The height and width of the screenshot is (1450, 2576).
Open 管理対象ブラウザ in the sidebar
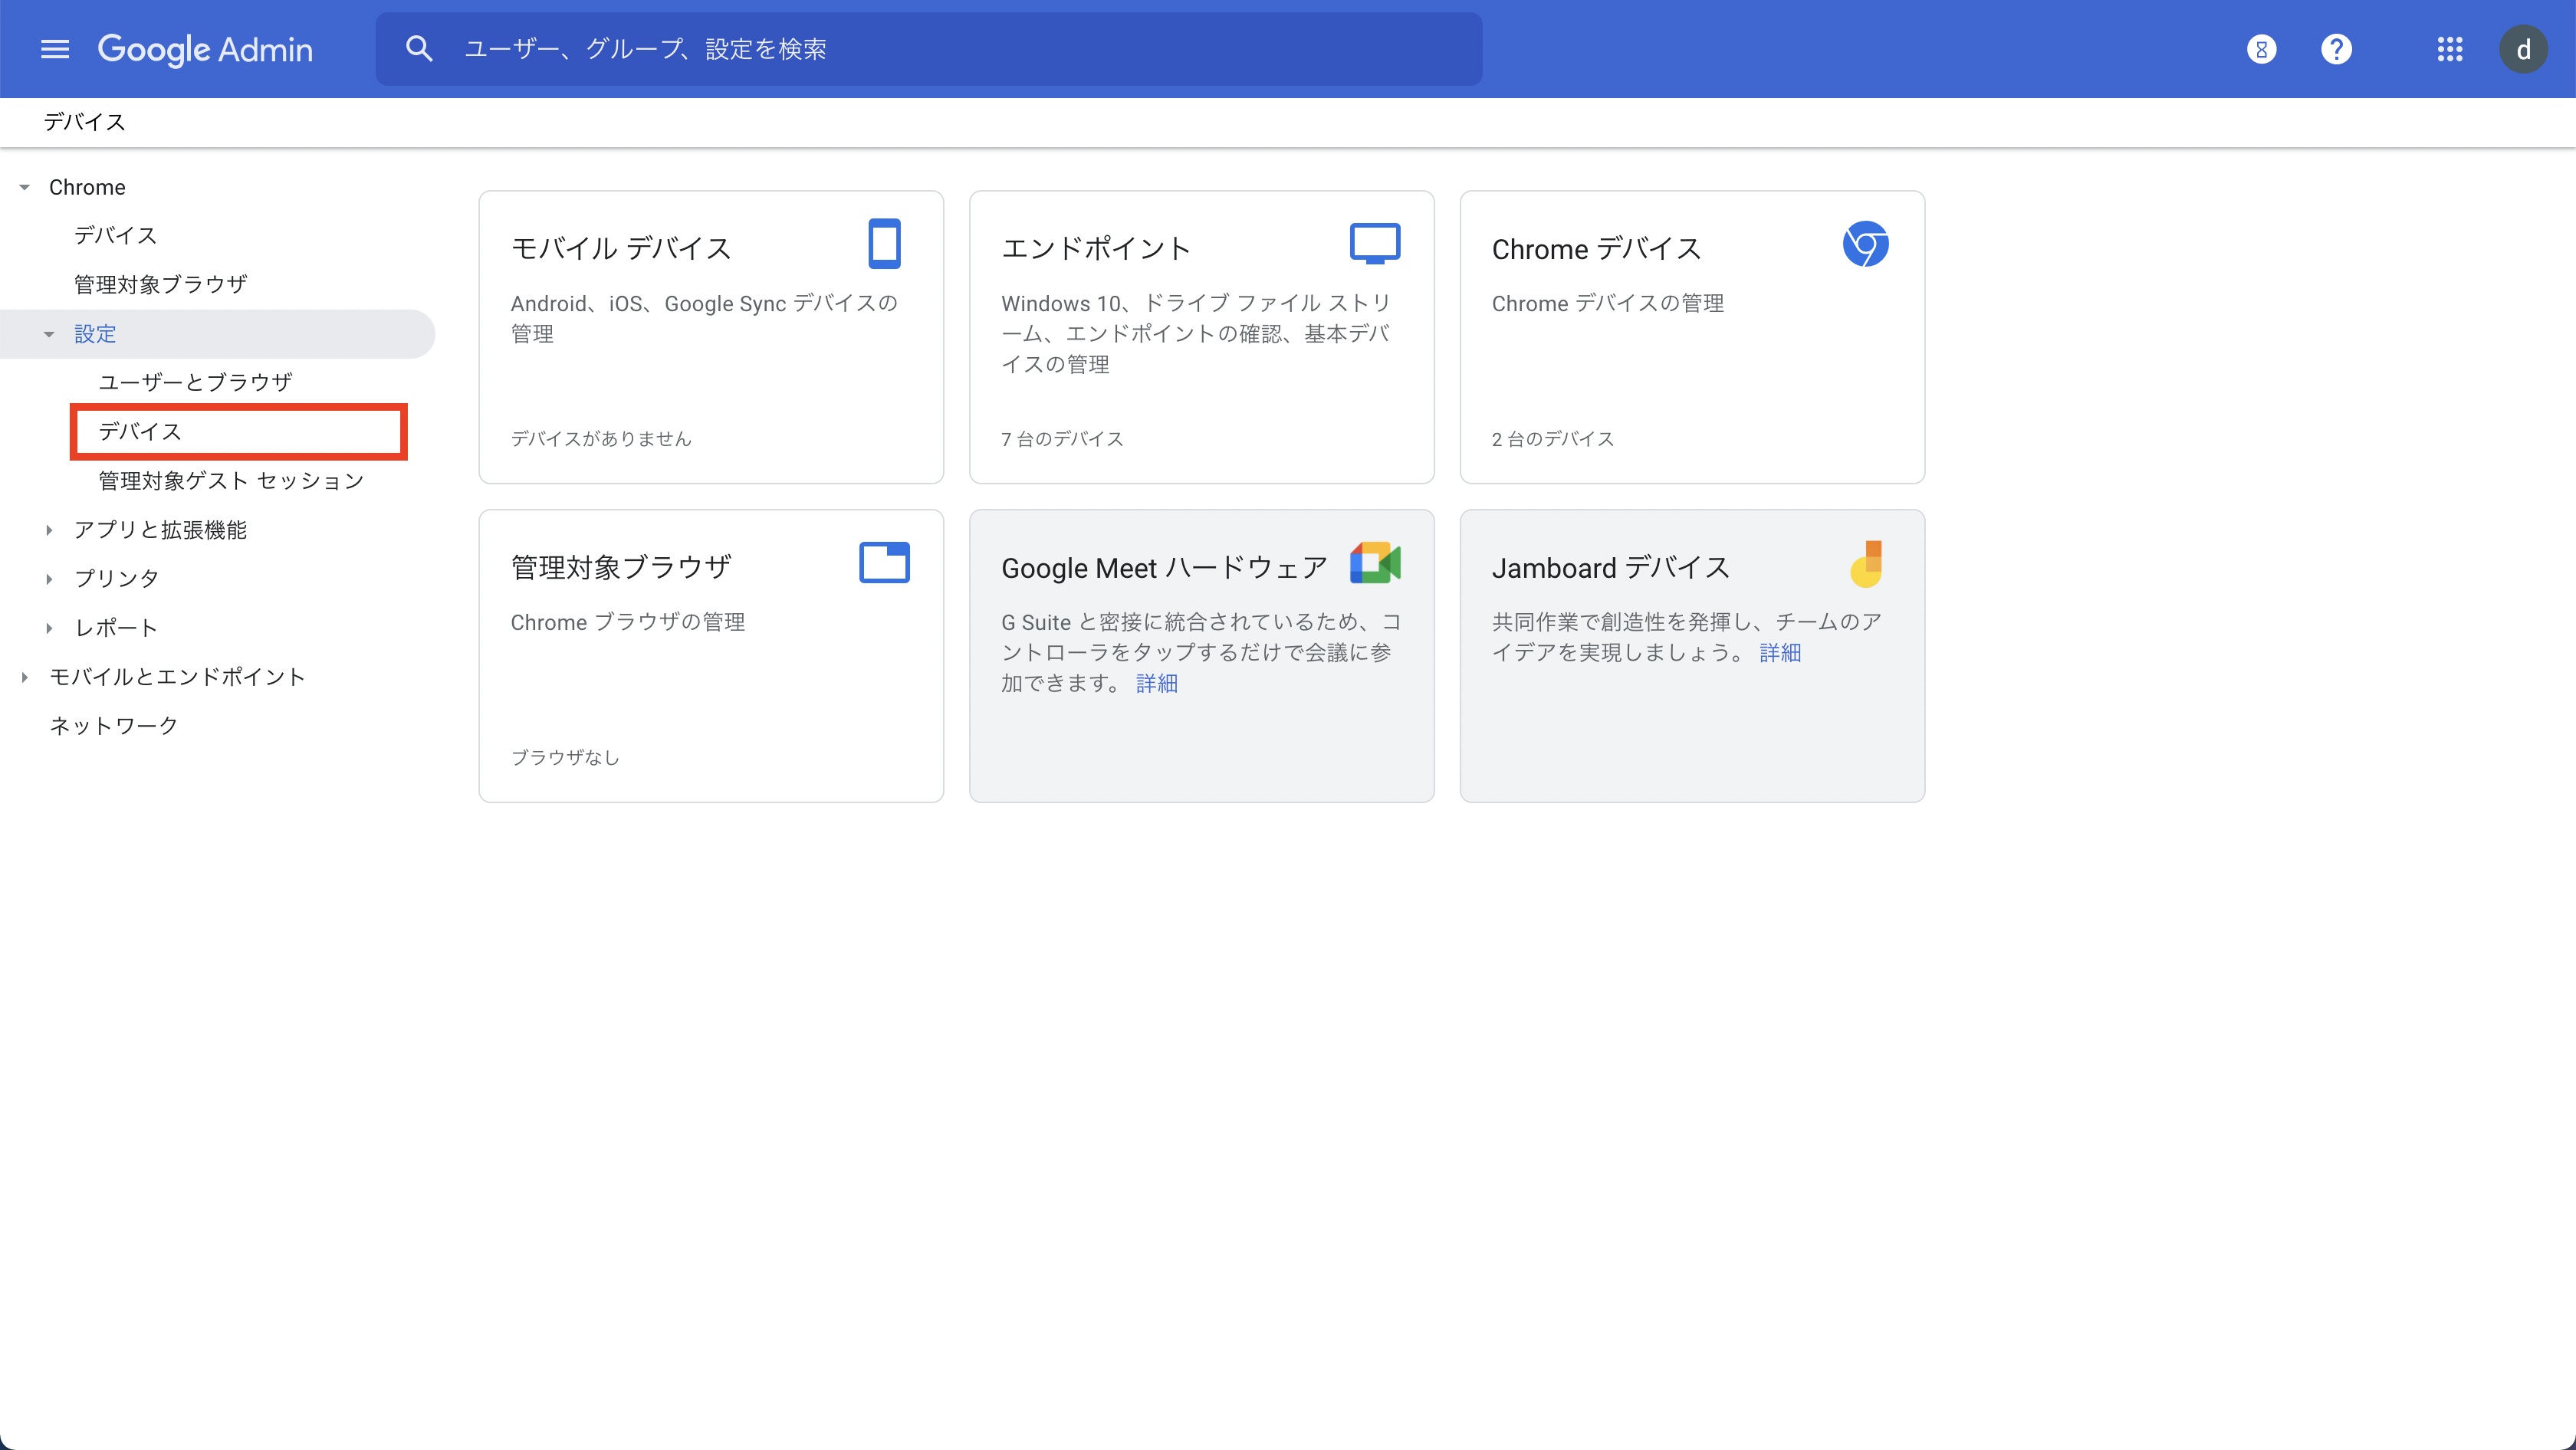coord(160,285)
